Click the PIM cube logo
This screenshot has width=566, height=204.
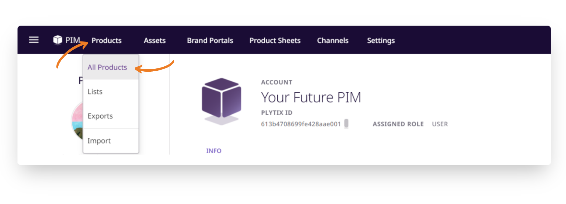pos(58,39)
